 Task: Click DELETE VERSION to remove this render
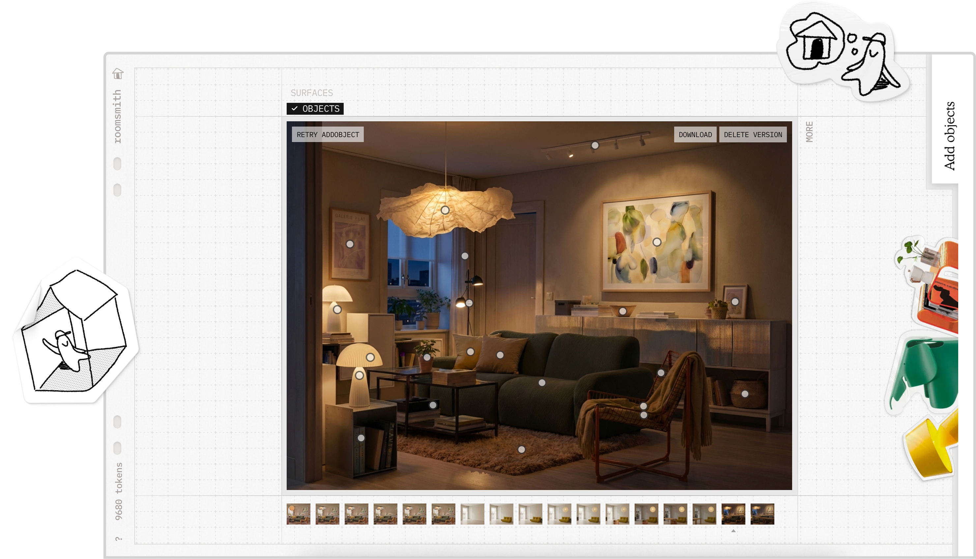point(753,134)
